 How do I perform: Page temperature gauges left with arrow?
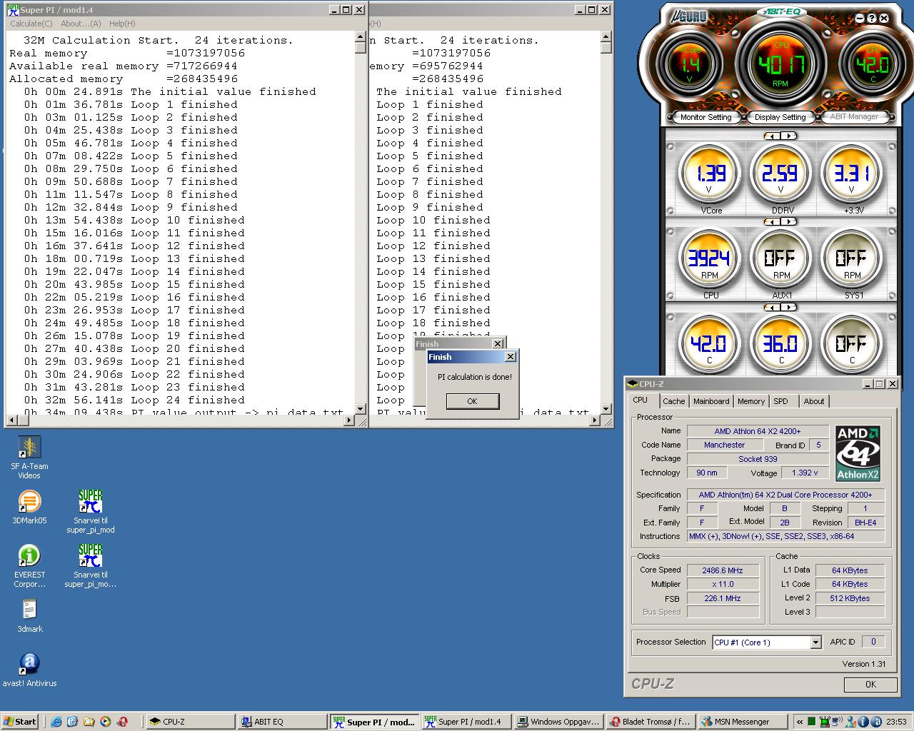pyautogui.click(x=772, y=307)
